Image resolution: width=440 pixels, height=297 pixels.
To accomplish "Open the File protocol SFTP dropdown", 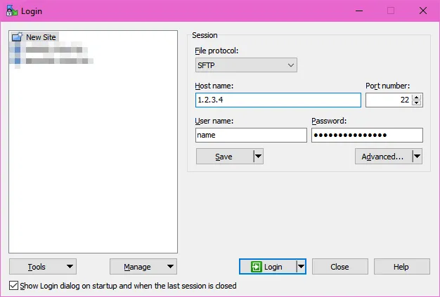I will (x=246, y=65).
